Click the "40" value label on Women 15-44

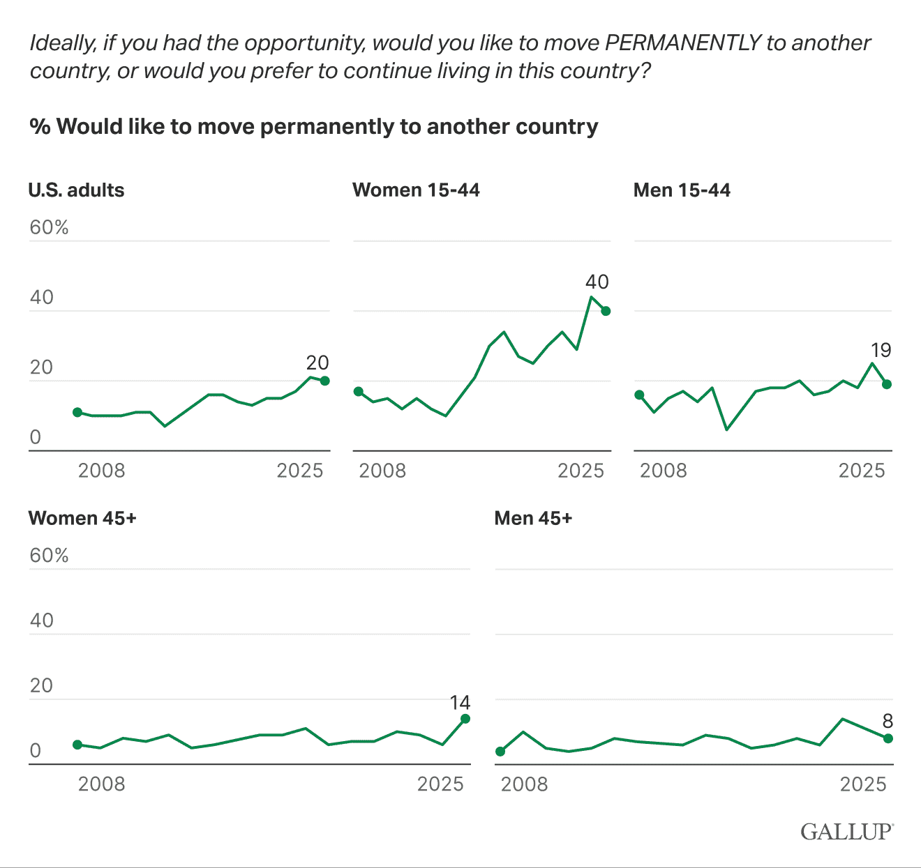(x=597, y=282)
